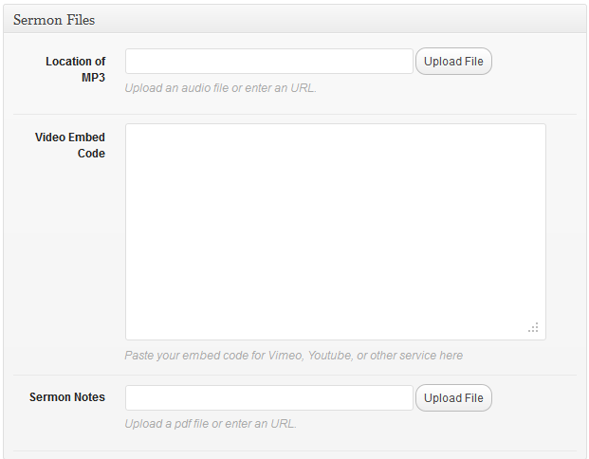Click Upload File button beside Sermon Notes
This screenshot has height=459, width=589.
(453, 397)
